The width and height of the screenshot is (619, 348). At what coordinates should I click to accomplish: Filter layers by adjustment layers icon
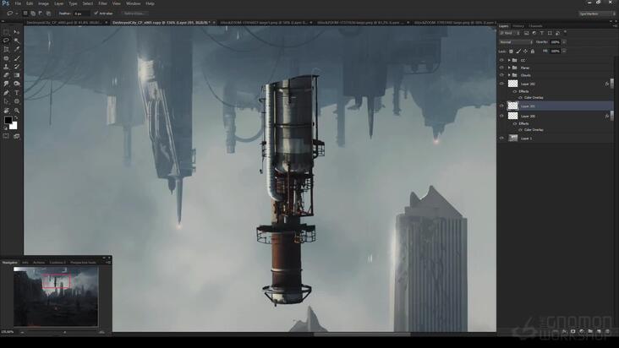click(534, 33)
